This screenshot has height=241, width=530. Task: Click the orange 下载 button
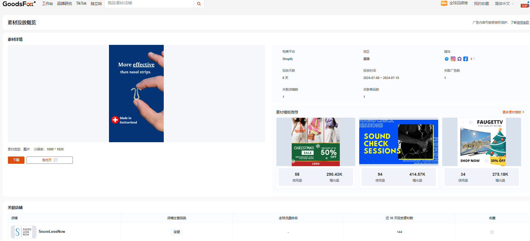16,160
